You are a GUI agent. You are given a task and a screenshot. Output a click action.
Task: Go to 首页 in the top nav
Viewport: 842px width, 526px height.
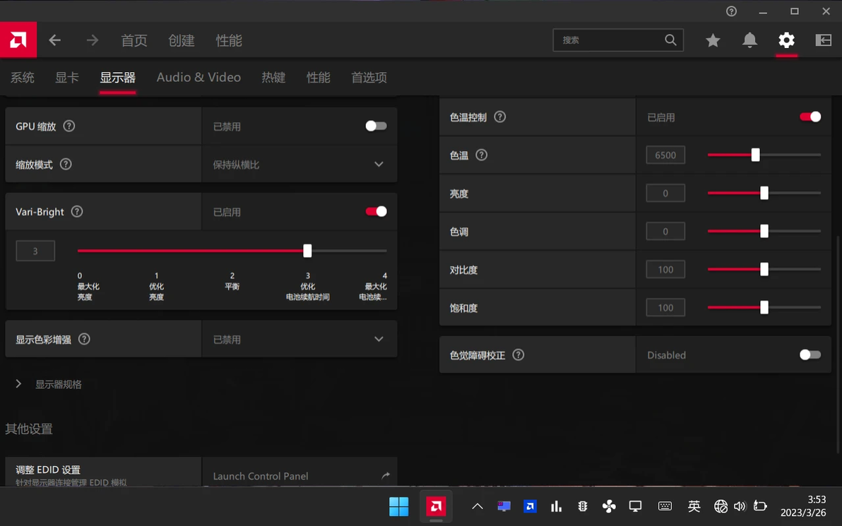134,40
